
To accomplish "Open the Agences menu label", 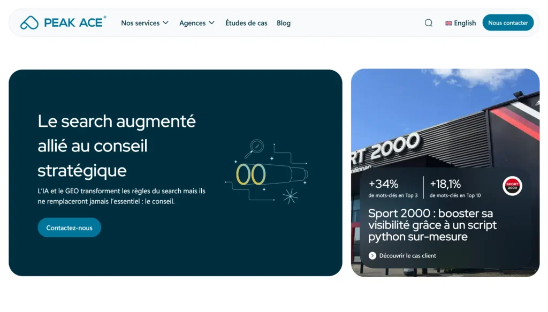I will 192,23.
